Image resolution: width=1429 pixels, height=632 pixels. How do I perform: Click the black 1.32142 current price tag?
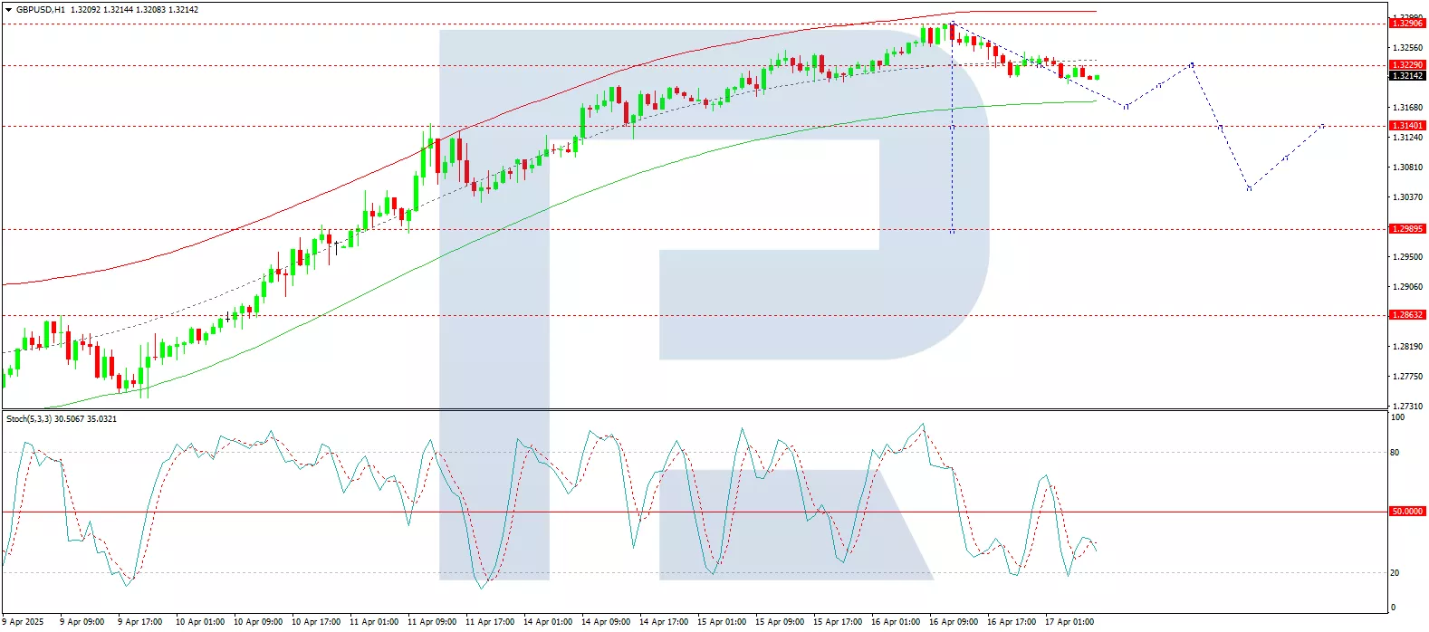coord(1407,76)
